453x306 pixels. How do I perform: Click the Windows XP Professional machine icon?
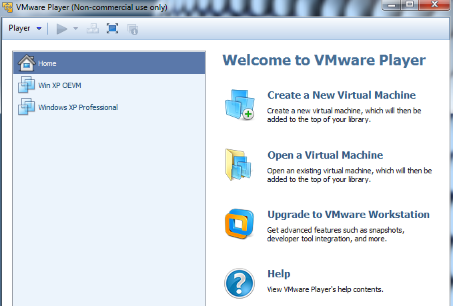click(26, 107)
